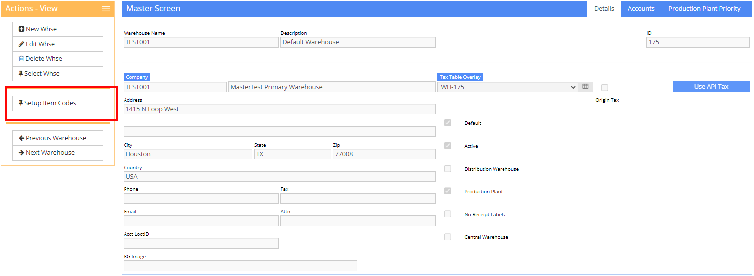Viewport: 754px width, 276px height.
Task: Click the ID field showing 175
Action: (x=698, y=42)
